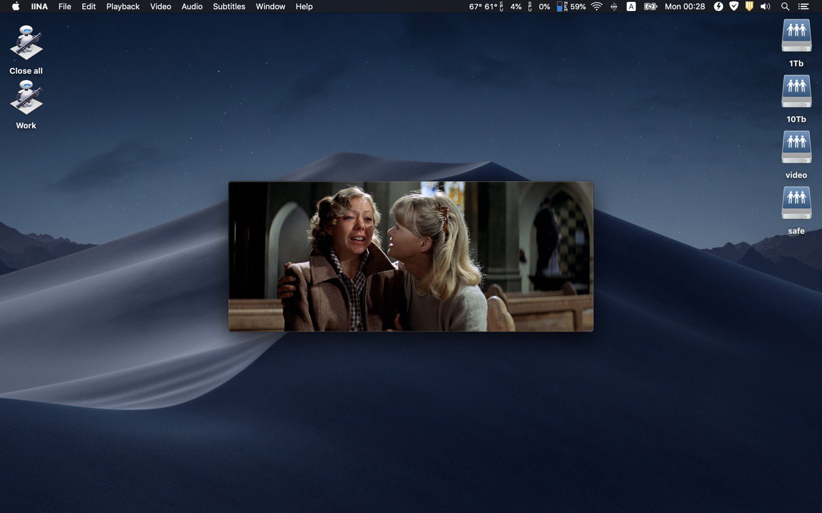Viewport: 822px width, 513px height.
Task: Click the shield checkmark menu bar icon
Action: click(x=734, y=6)
